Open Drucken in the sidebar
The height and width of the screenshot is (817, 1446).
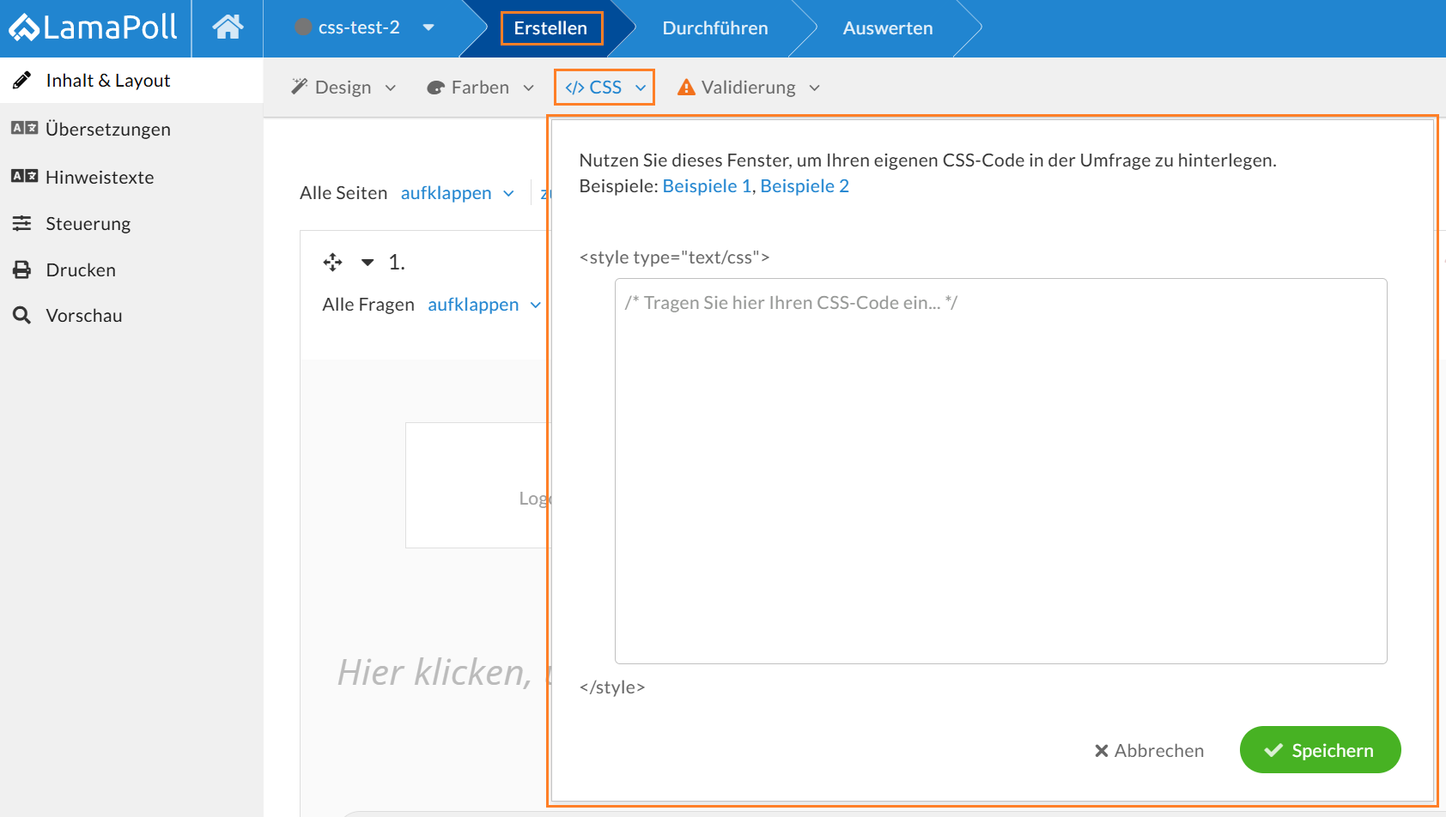(81, 269)
